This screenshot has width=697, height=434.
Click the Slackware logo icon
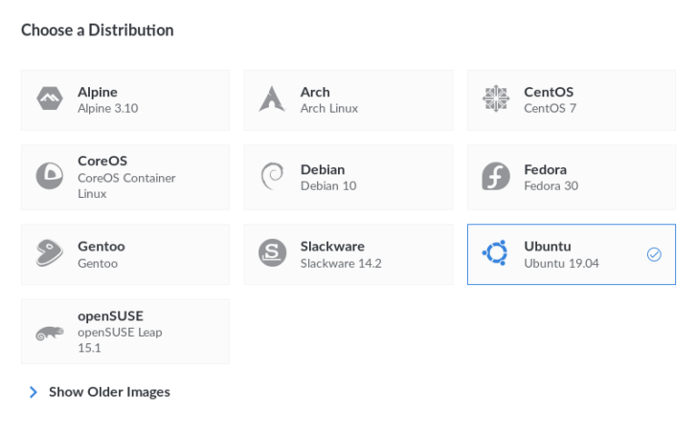tap(273, 254)
